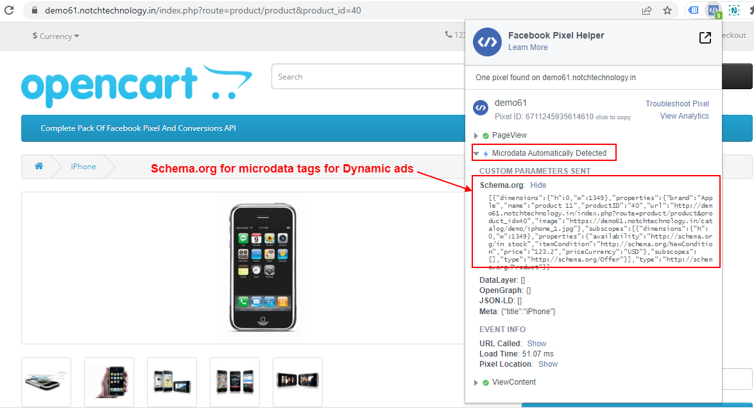Show the Pixel Location value
This screenshot has height=411, width=754.
[x=548, y=364]
